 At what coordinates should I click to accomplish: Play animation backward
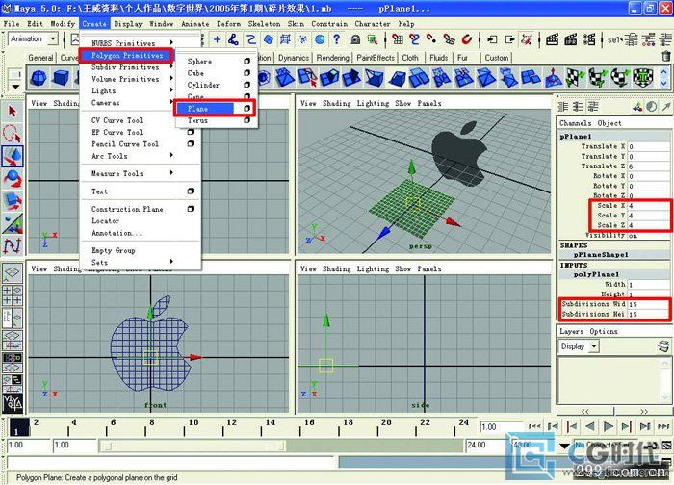pyautogui.click(x=590, y=426)
